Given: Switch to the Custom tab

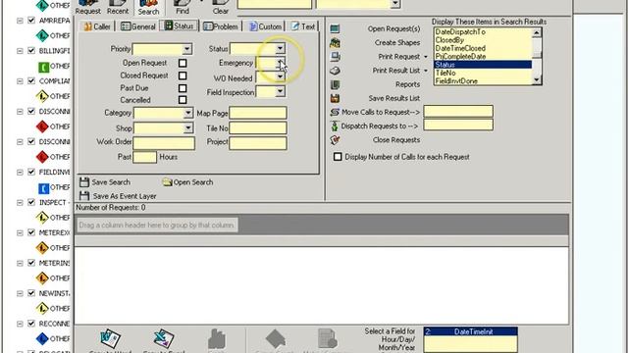Looking at the screenshot, I should pos(265,26).
